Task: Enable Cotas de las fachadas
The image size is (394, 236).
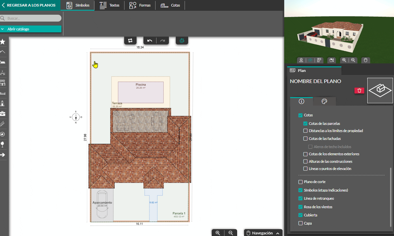Action: click(305, 139)
